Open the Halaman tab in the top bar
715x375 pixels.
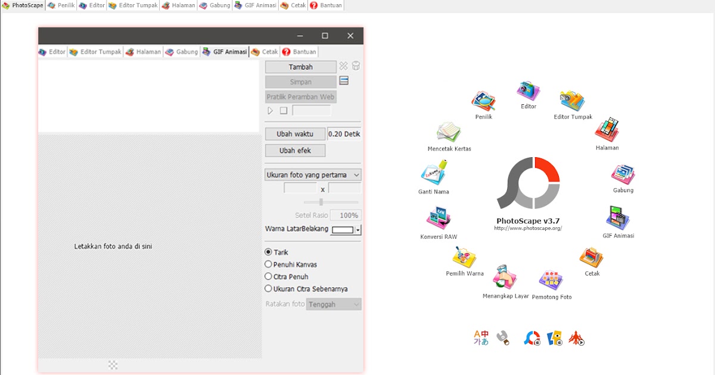tap(179, 5)
